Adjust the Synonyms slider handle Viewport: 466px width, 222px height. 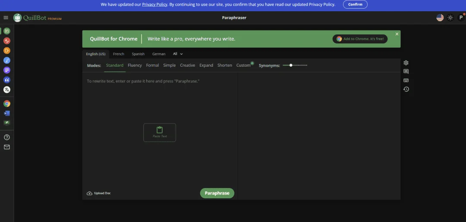[x=291, y=65]
